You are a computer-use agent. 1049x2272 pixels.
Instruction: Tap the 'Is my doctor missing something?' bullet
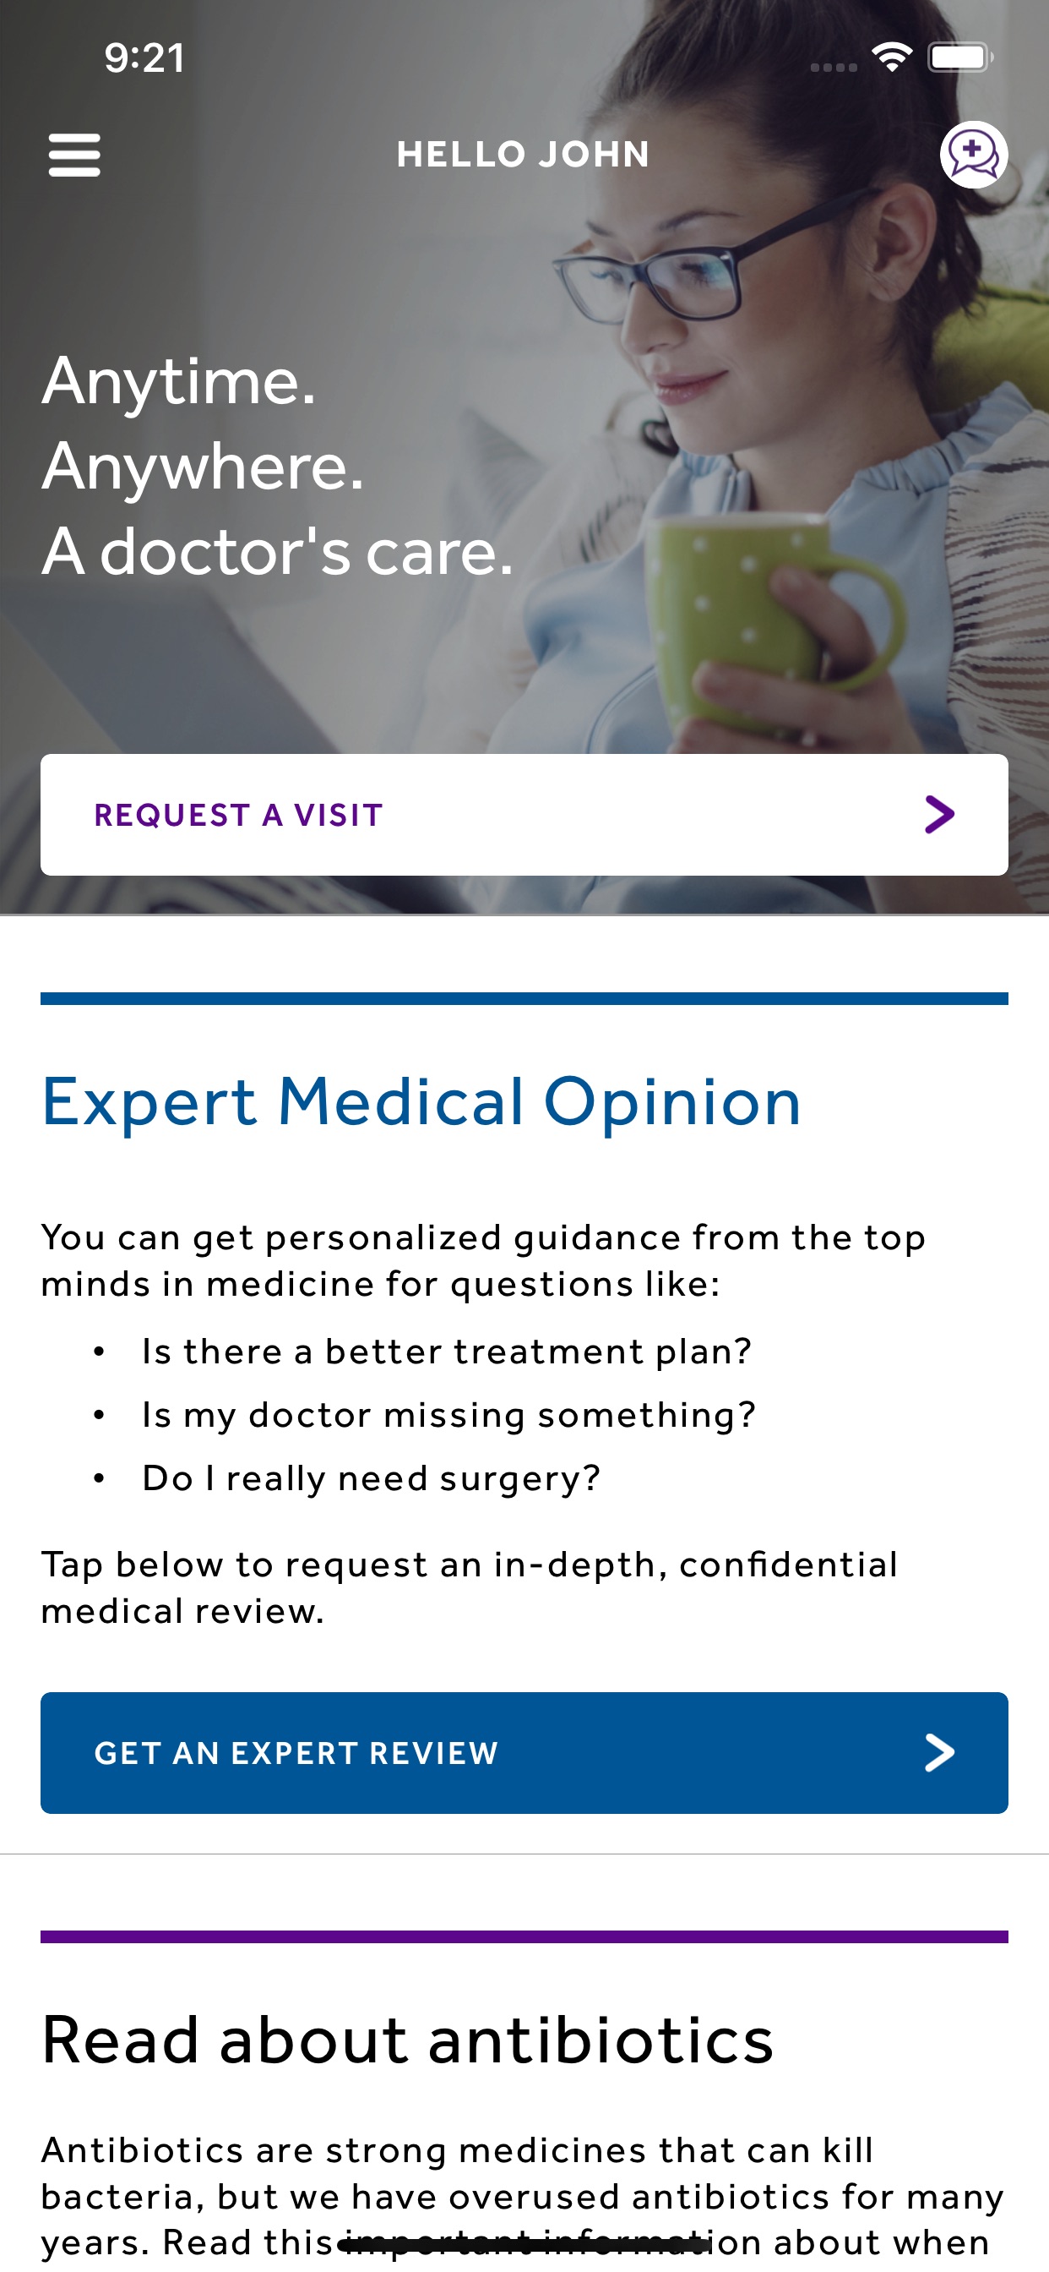coord(448,1415)
